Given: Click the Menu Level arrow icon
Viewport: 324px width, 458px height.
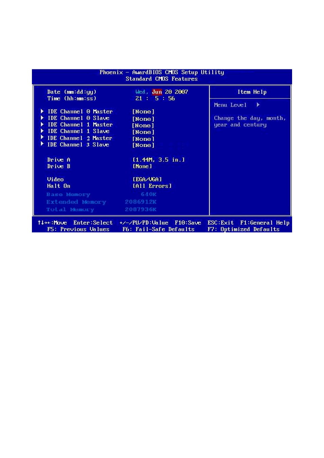Looking at the screenshot, I should click(x=258, y=105).
